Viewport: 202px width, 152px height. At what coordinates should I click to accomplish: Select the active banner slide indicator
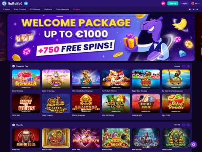coord(60,16)
